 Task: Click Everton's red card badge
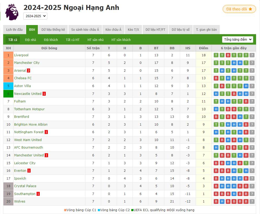(29, 171)
